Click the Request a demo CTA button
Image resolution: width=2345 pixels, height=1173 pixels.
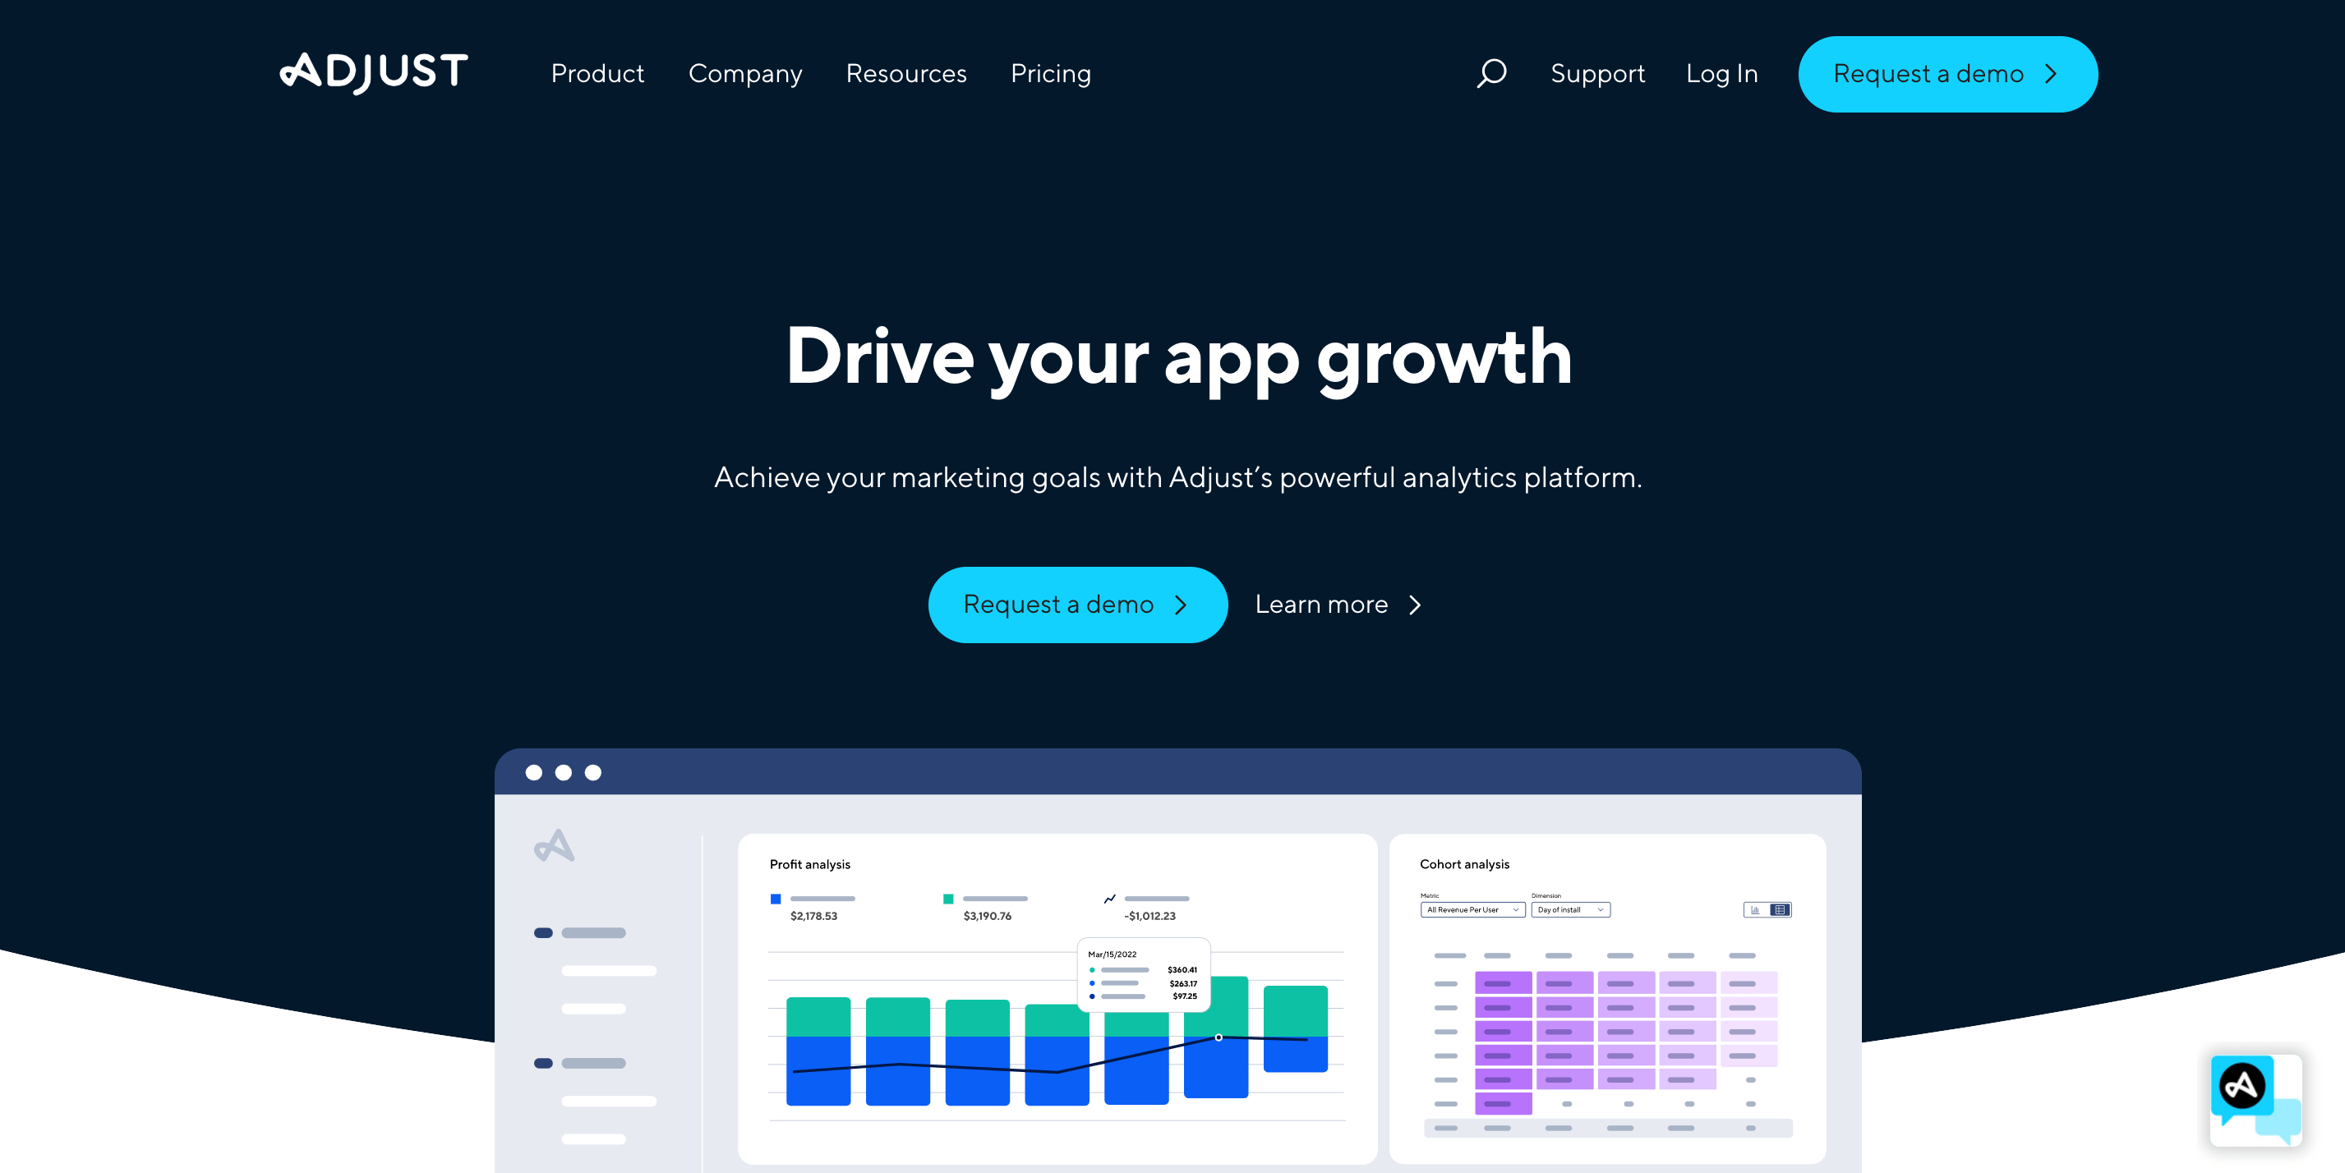coord(1075,605)
